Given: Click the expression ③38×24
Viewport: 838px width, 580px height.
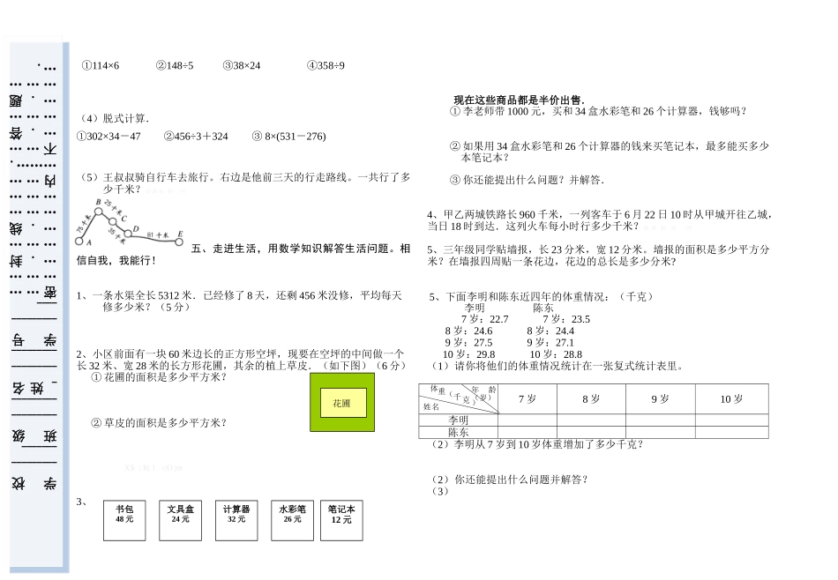Looking at the screenshot, I should (x=242, y=66).
